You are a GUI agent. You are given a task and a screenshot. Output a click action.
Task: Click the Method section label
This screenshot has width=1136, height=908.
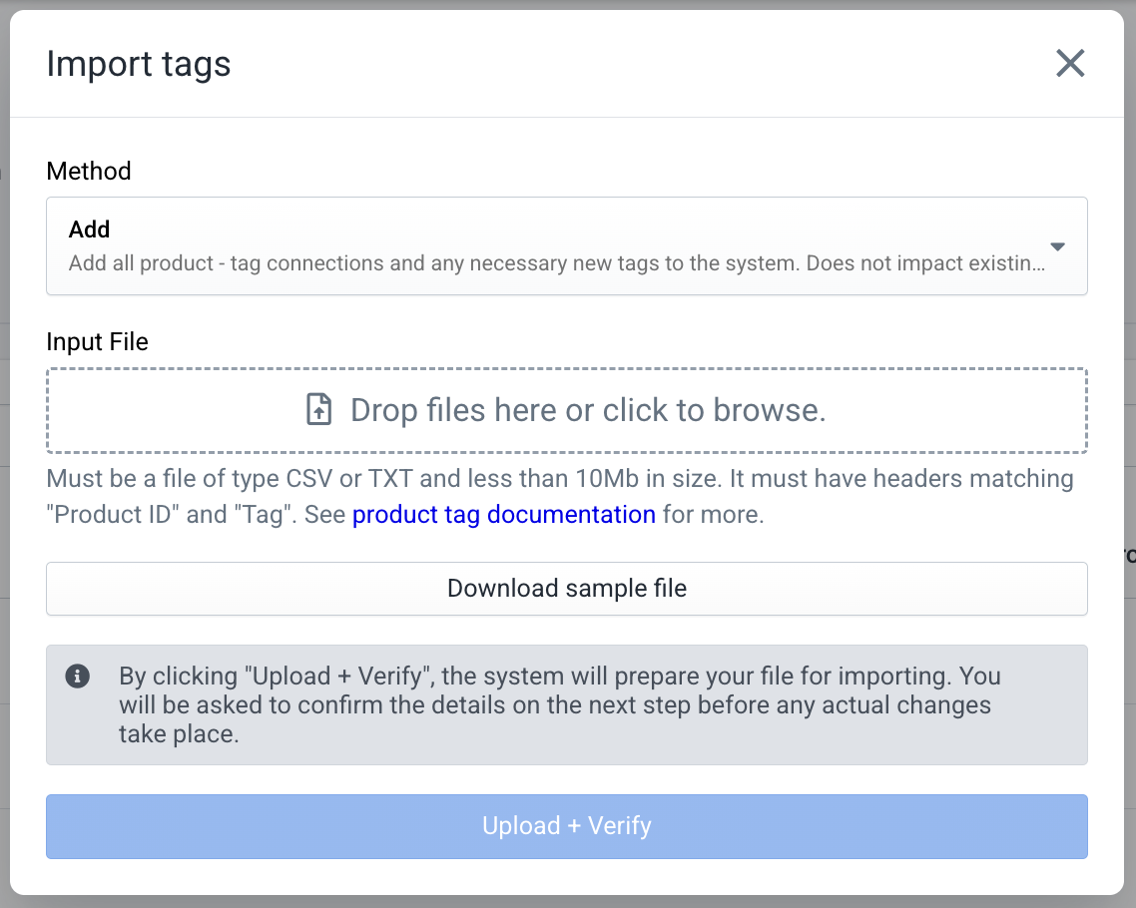click(88, 171)
